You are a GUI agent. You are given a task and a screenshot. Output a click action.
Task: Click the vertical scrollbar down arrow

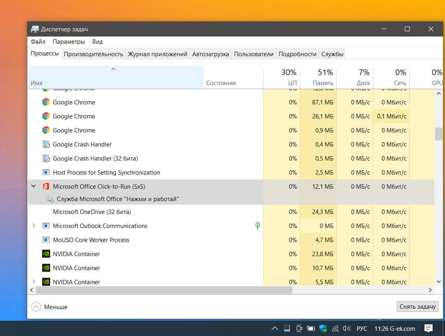tap(439, 282)
